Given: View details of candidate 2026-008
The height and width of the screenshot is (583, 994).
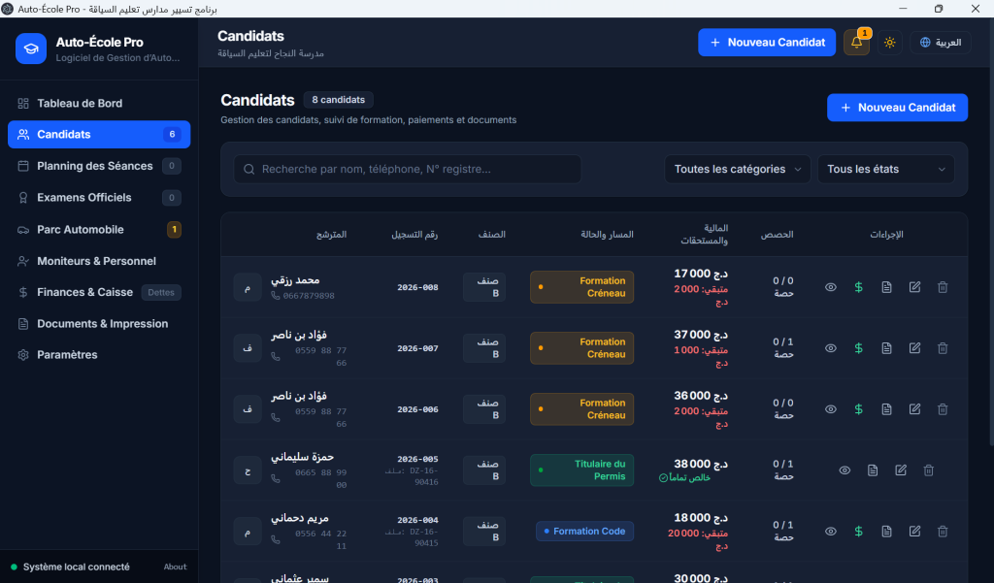Looking at the screenshot, I should click(831, 287).
